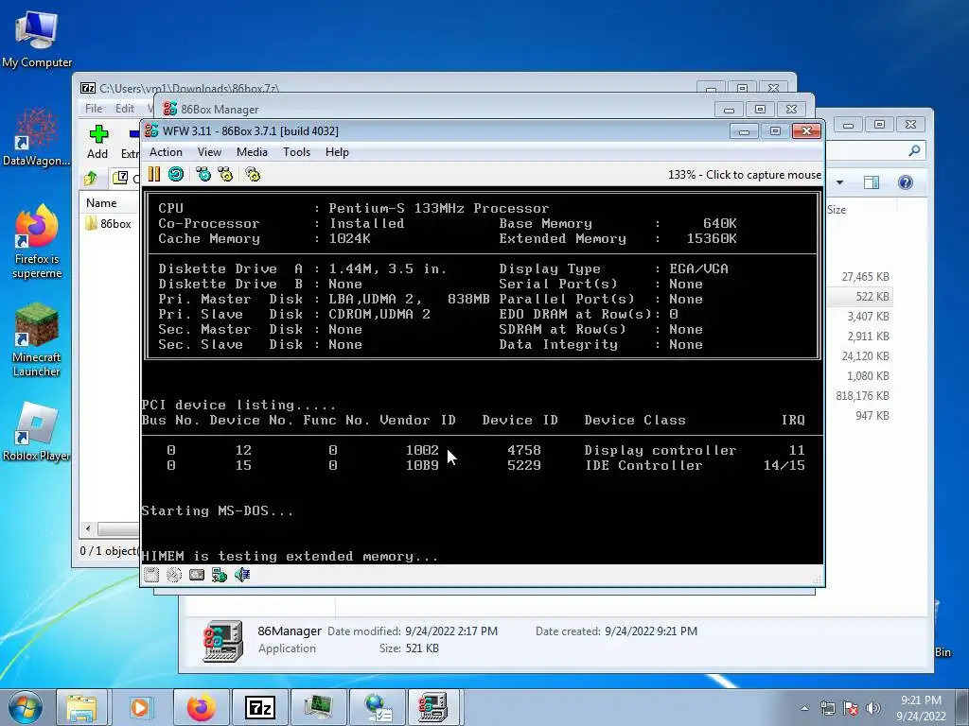Click the 7-Zip status text '0 / 1 object'
Image resolution: width=969 pixels, height=726 pixels.
click(x=109, y=551)
